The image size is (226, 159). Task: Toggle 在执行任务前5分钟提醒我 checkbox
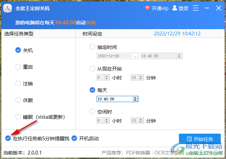[x=8, y=138]
